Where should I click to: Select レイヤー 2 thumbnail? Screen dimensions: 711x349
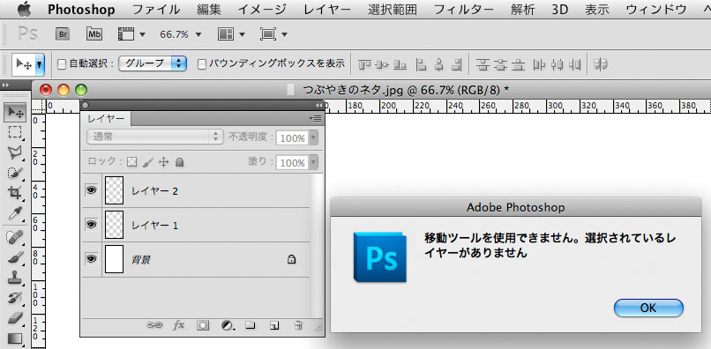[114, 190]
